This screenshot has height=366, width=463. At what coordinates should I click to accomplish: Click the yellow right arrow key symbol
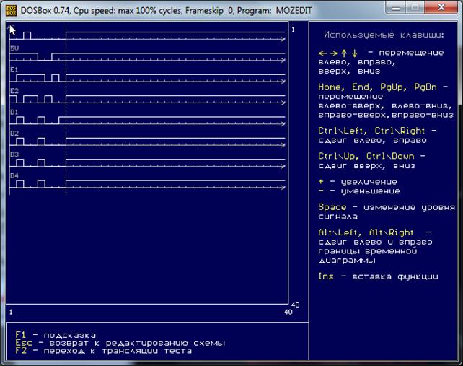pos(333,53)
